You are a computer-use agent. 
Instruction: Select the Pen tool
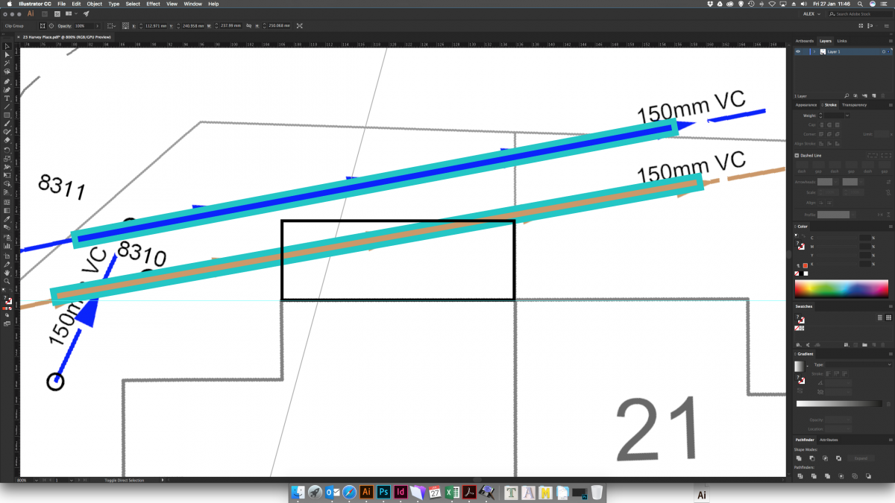7,81
